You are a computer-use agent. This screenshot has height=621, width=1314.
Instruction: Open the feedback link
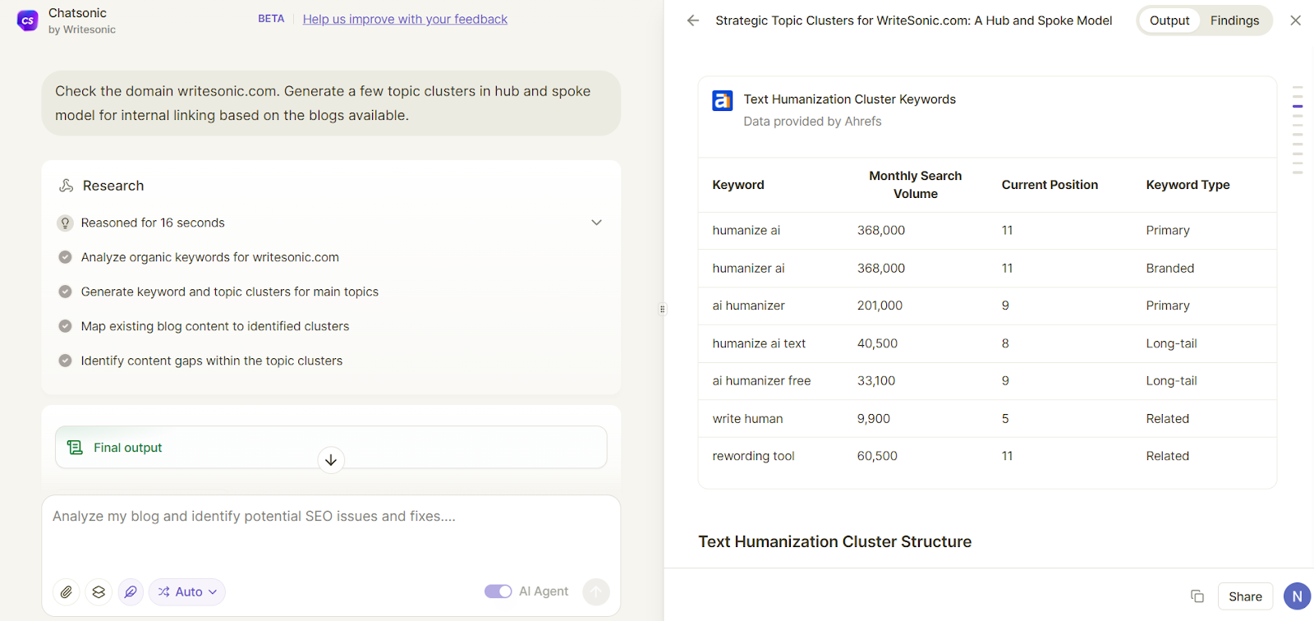pos(405,19)
